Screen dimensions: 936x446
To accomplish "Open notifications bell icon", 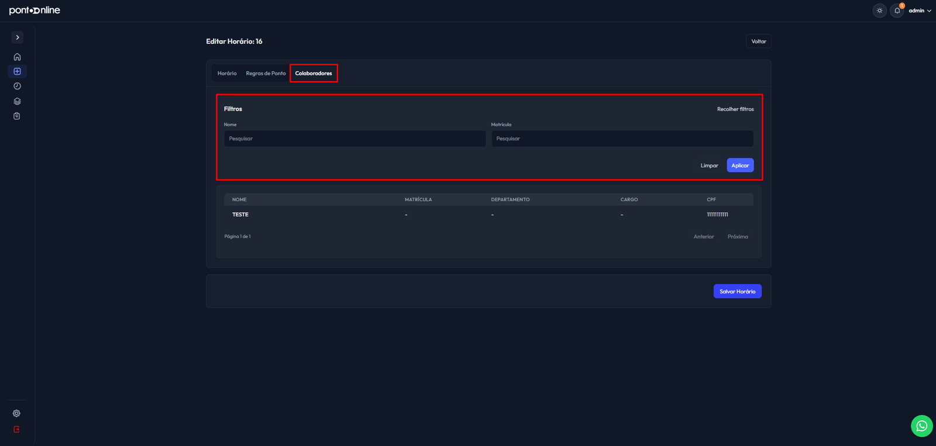I will click(897, 11).
